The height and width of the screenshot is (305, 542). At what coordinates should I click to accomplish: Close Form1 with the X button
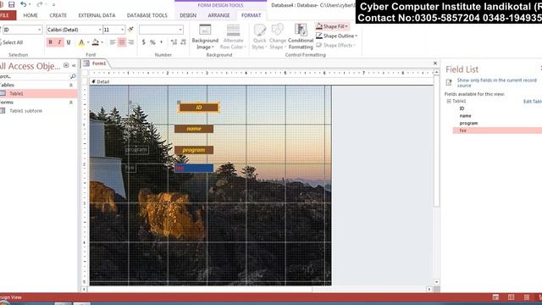pyautogui.click(x=435, y=63)
